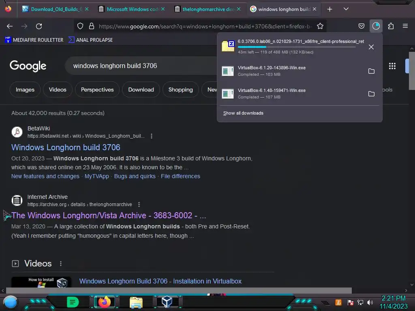Screen dimensions: 415x311
Task: Click the vertical page scrollbar thumb
Action: [412, 71]
